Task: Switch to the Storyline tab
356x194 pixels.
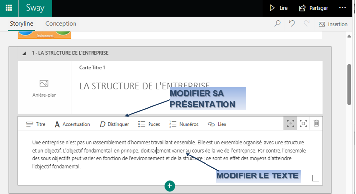Action: [21, 23]
